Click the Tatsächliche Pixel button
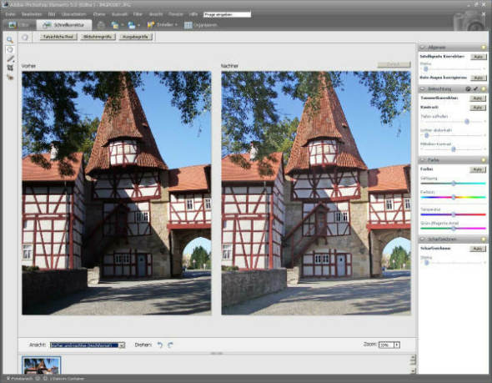The height and width of the screenshot is (383, 492). [x=58, y=37]
